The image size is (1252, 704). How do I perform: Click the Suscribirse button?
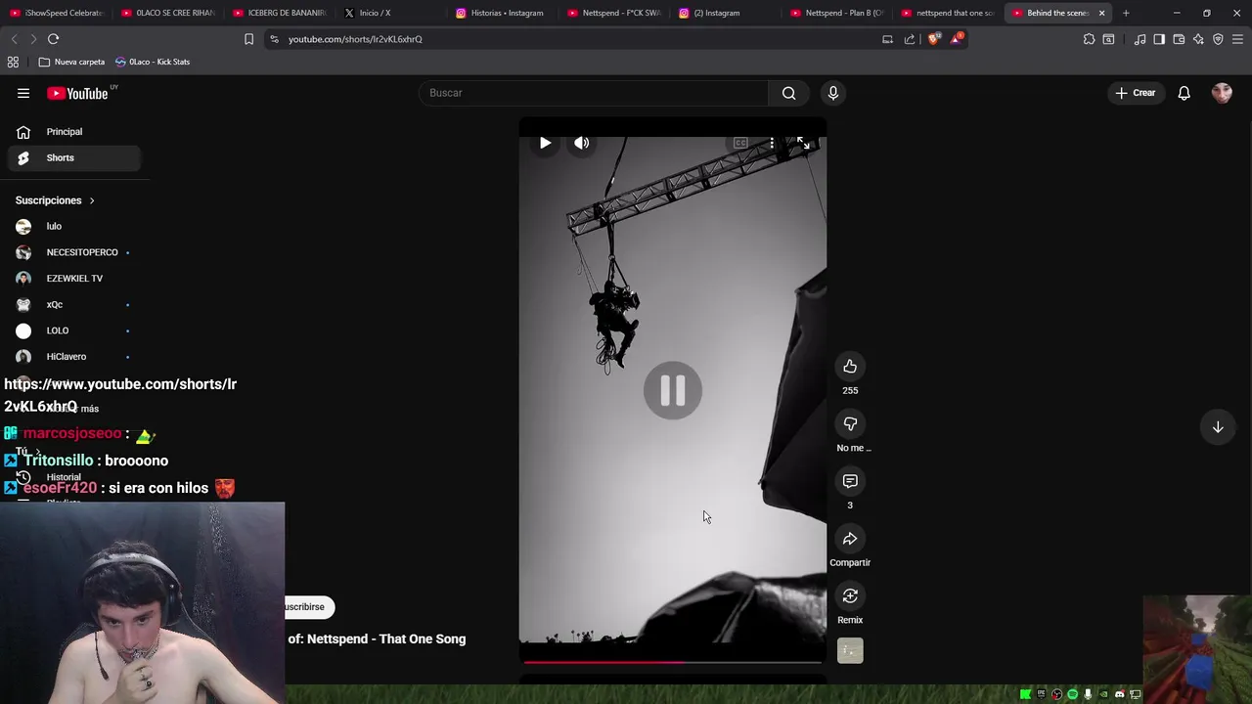(x=309, y=607)
